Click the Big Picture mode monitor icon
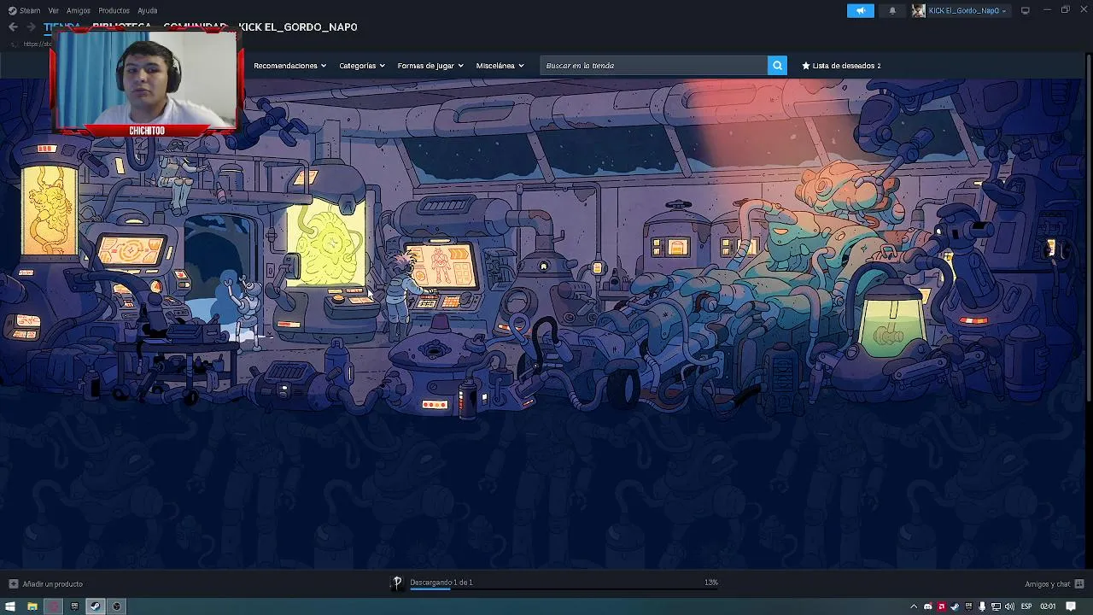The height and width of the screenshot is (615, 1093). pos(1026,10)
